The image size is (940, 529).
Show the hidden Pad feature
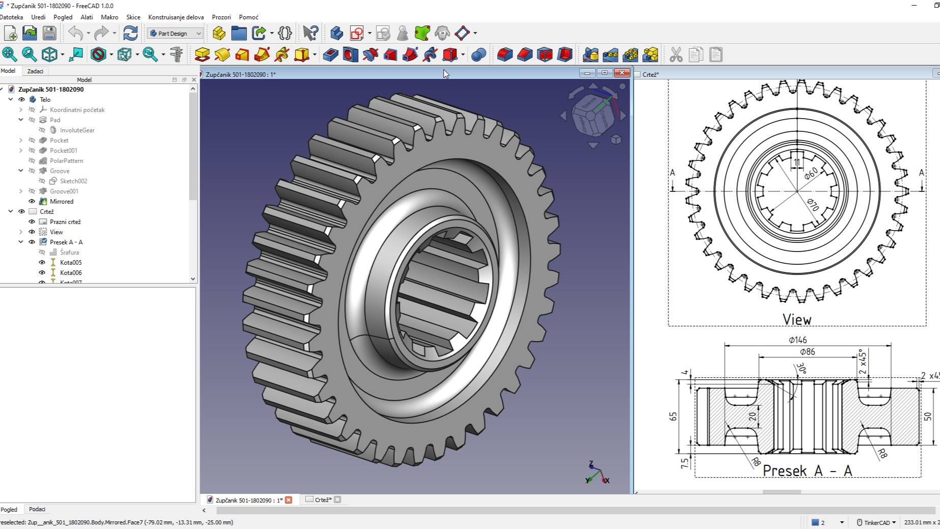(32, 120)
